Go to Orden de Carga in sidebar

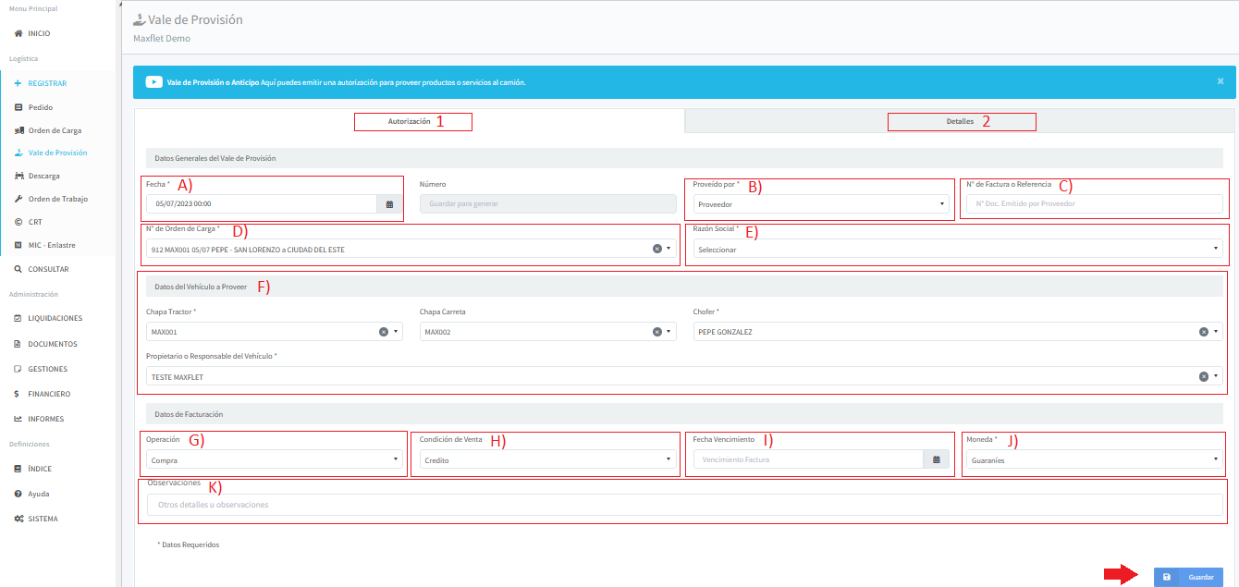(x=55, y=130)
